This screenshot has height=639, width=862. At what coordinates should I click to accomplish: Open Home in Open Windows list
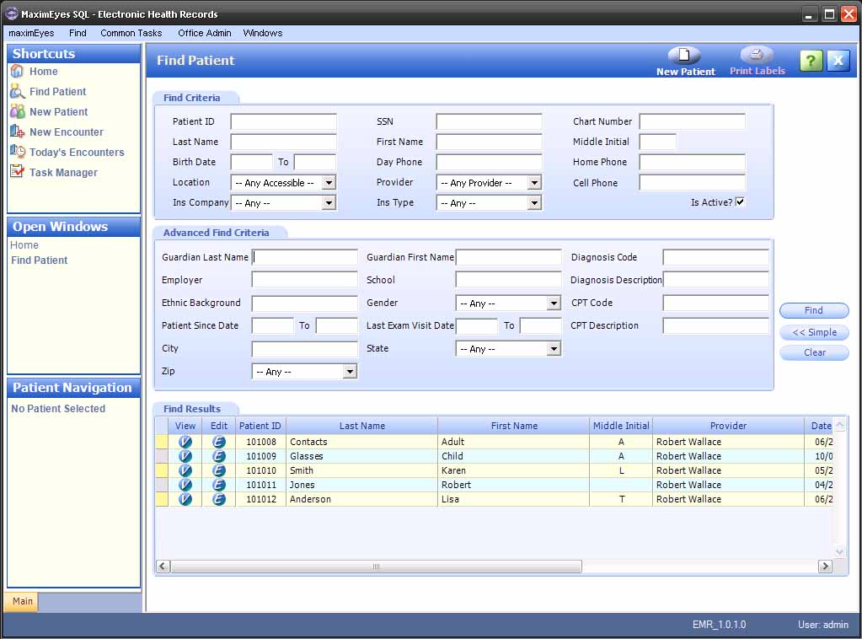tap(24, 244)
